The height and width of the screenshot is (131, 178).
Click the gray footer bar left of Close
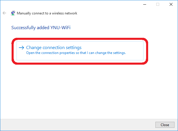pyautogui.click(x=77, y=125)
